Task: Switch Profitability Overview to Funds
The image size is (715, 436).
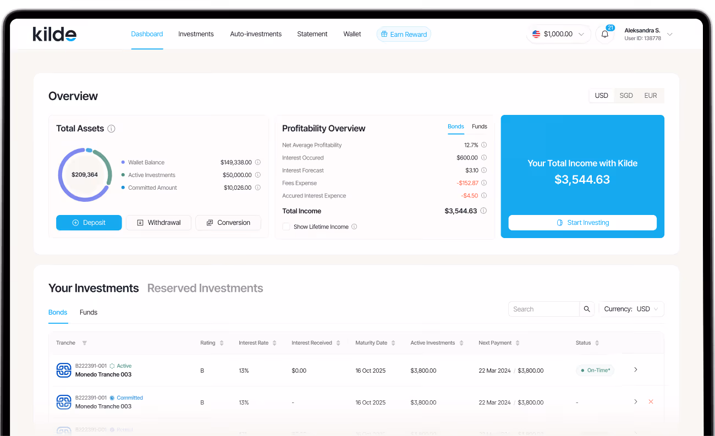Action: (x=480, y=126)
